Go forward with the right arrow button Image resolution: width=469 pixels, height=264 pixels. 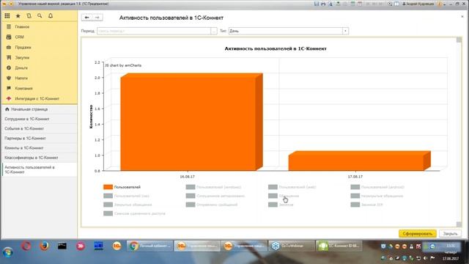[x=97, y=18]
